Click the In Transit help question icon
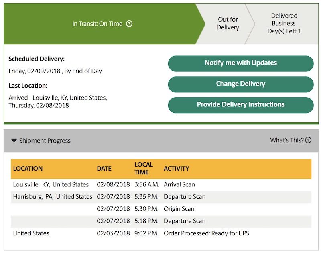The height and width of the screenshot is (253, 321). [129, 24]
